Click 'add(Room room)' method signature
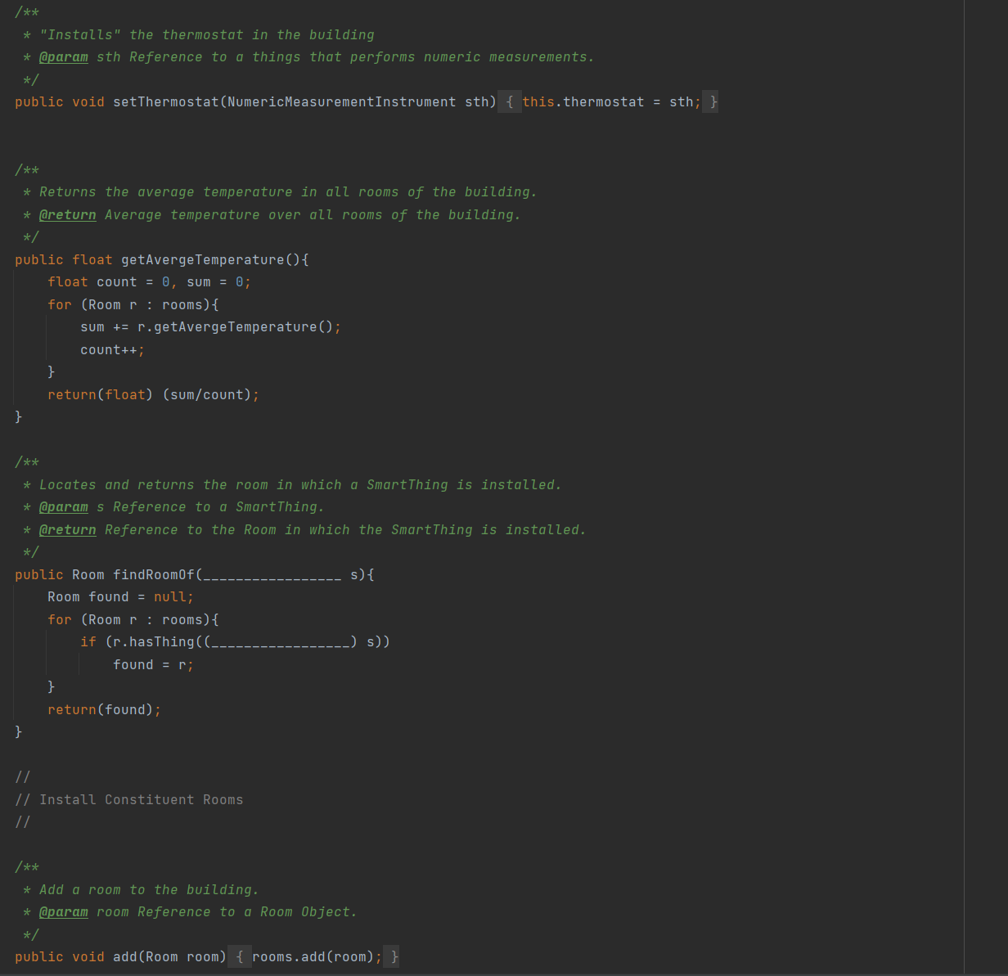The image size is (1008, 976). point(170,957)
